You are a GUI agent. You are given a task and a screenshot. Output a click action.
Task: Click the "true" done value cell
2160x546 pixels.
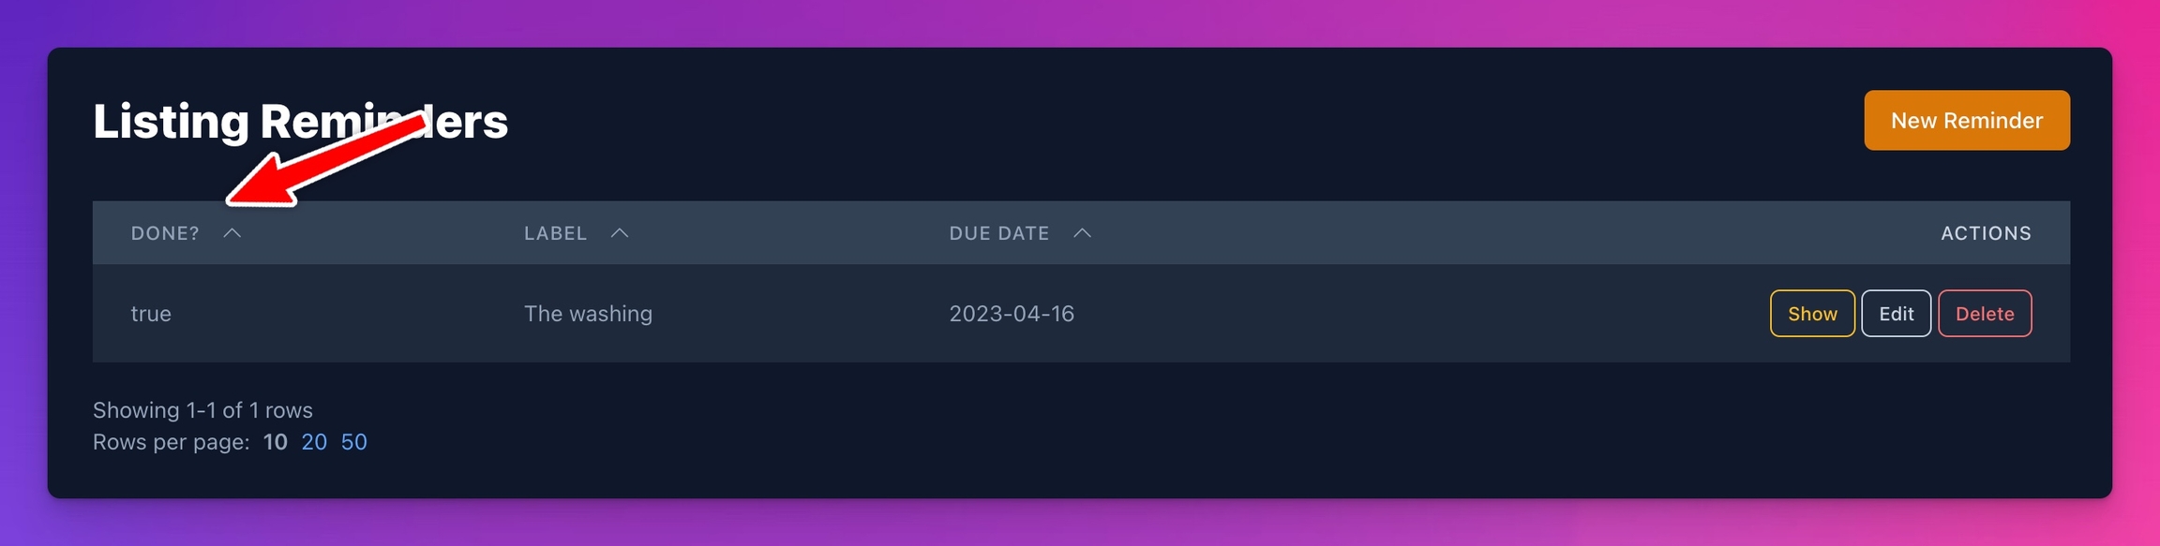(151, 314)
